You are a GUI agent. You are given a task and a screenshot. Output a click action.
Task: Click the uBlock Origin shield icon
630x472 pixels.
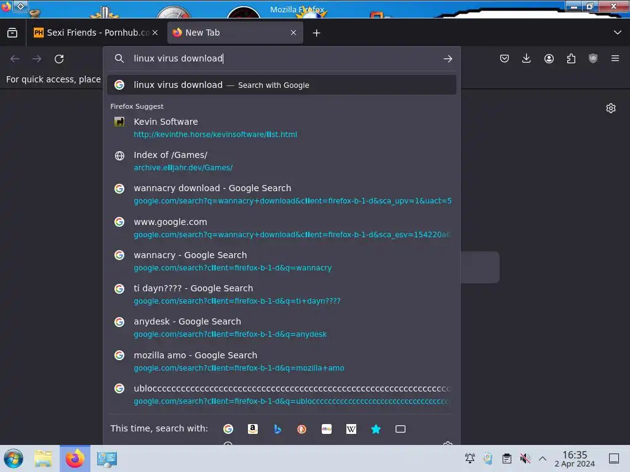(593, 58)
